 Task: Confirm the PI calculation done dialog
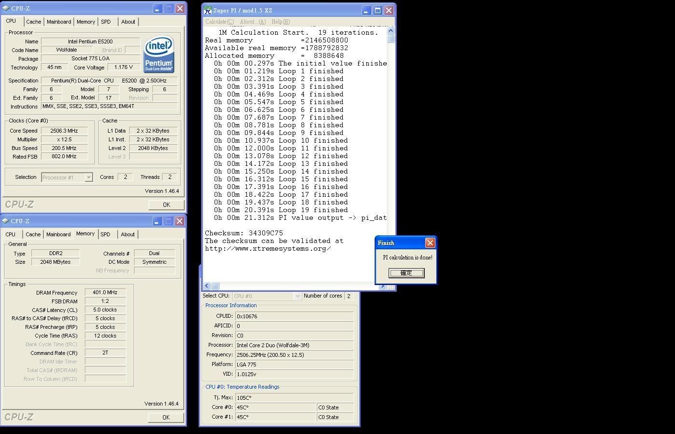(x=406, y=273)
